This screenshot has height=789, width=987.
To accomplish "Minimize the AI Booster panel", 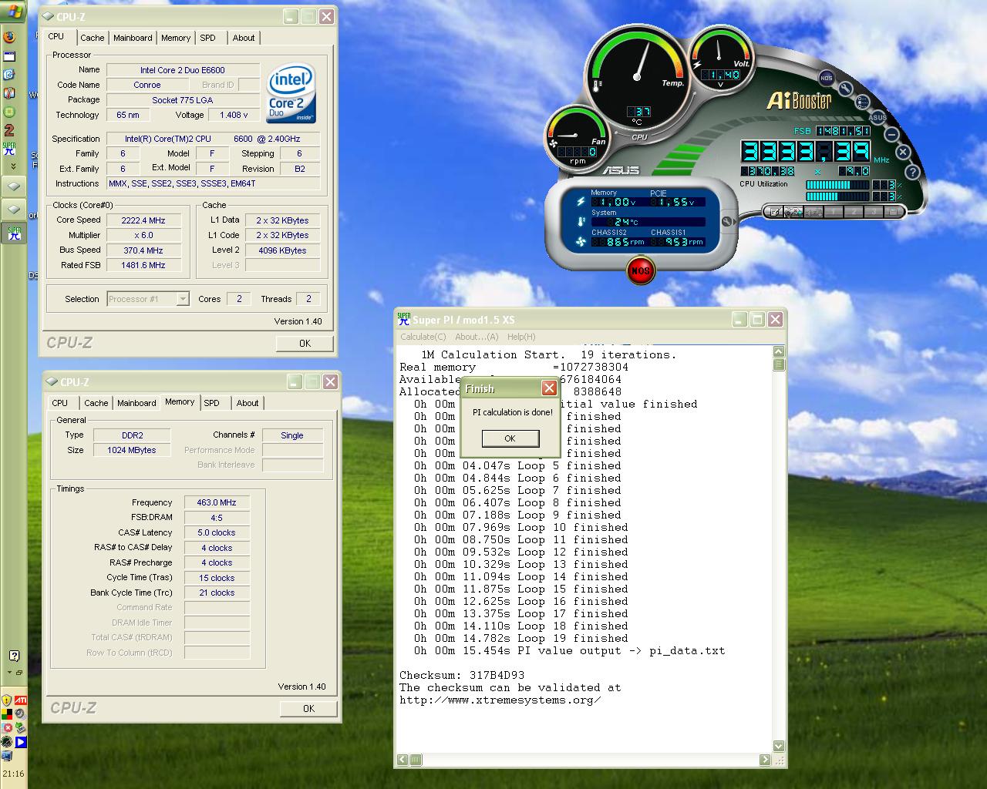I will pos(891,134).
